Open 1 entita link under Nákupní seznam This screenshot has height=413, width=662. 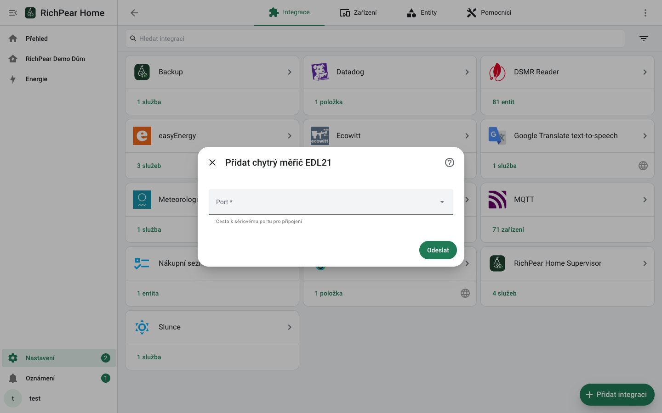point(148,293)
